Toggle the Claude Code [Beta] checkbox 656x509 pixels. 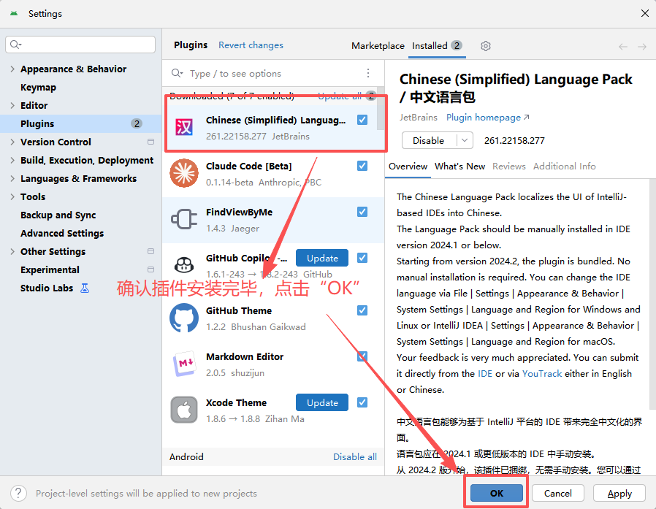362,166
